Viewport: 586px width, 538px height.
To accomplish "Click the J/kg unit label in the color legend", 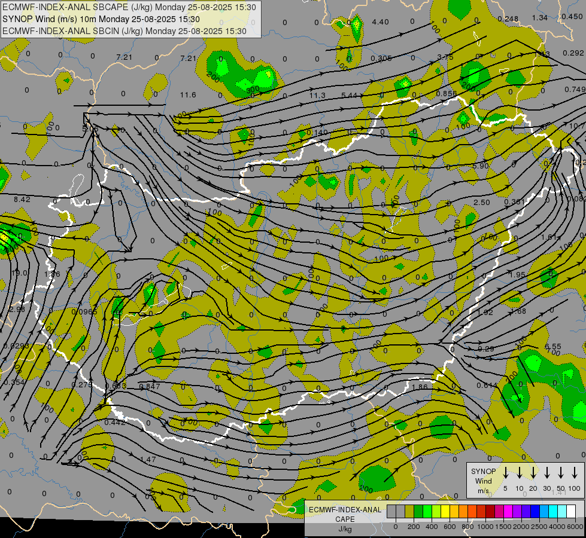I will 345,529.
